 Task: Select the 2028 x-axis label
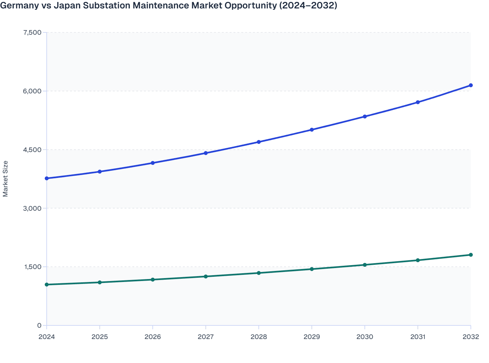pyautogui.click(x=258, y=337)
